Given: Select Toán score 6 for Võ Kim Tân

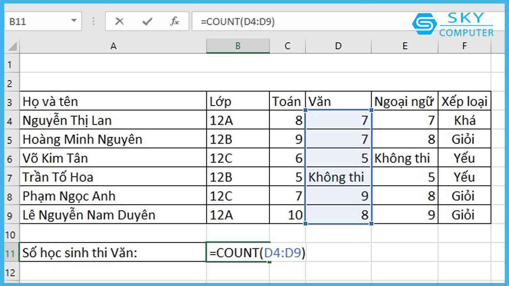Looking at the screenshot, I should point(288,158).
